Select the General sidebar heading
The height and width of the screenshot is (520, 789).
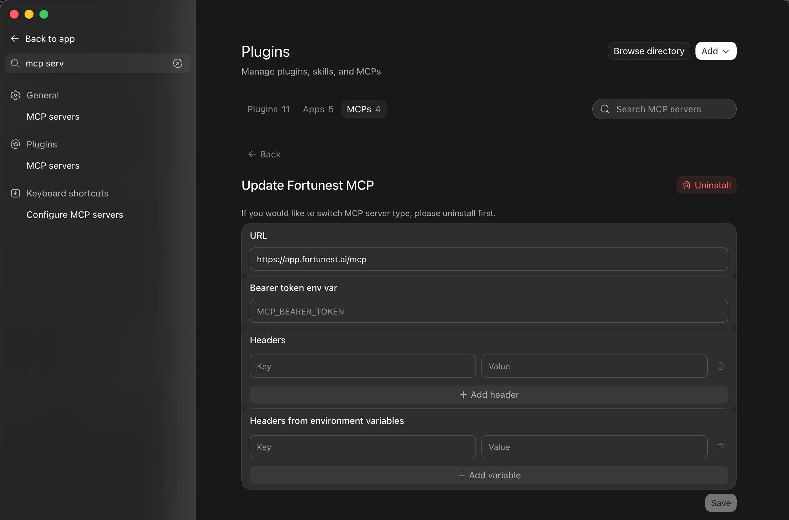pyautogui.click(x=43, y=95)
